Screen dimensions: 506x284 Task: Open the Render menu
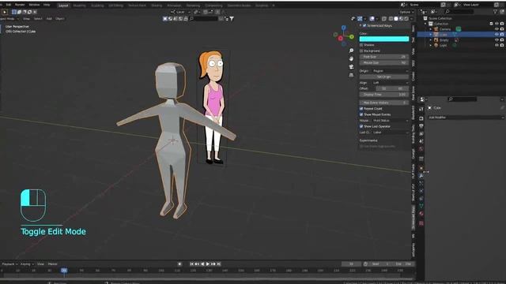[x=20, y=5]
